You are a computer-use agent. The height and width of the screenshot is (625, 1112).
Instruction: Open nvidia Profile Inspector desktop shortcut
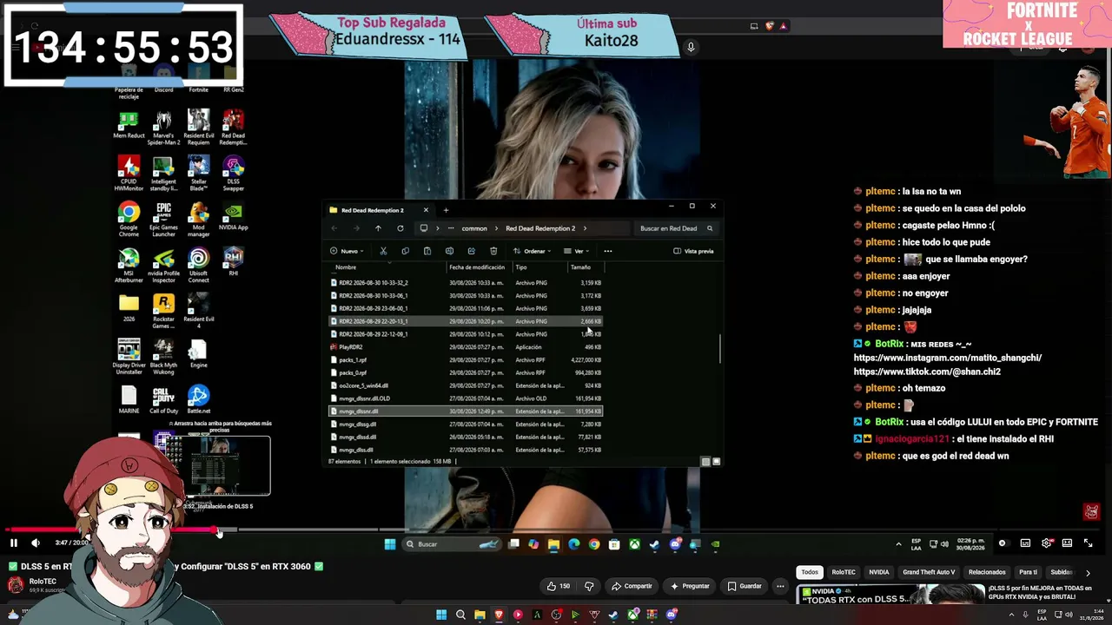click(163, 266)
